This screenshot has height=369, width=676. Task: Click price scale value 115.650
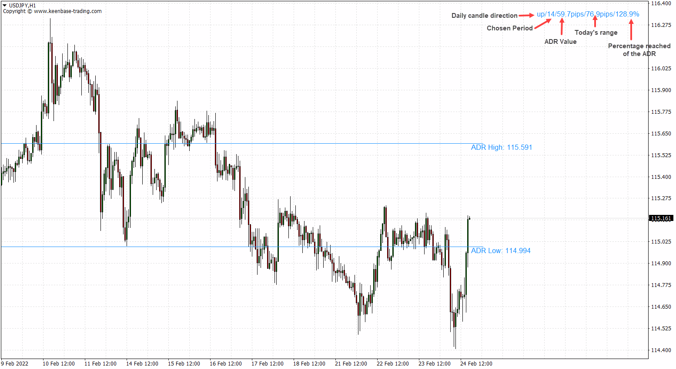[x=661, y=134]
